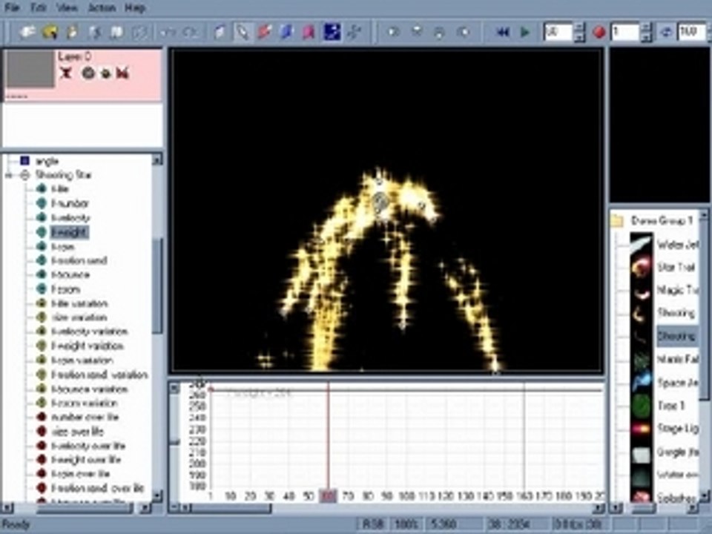
Task: Open the Action menu
Action: [x=102, y=7]
